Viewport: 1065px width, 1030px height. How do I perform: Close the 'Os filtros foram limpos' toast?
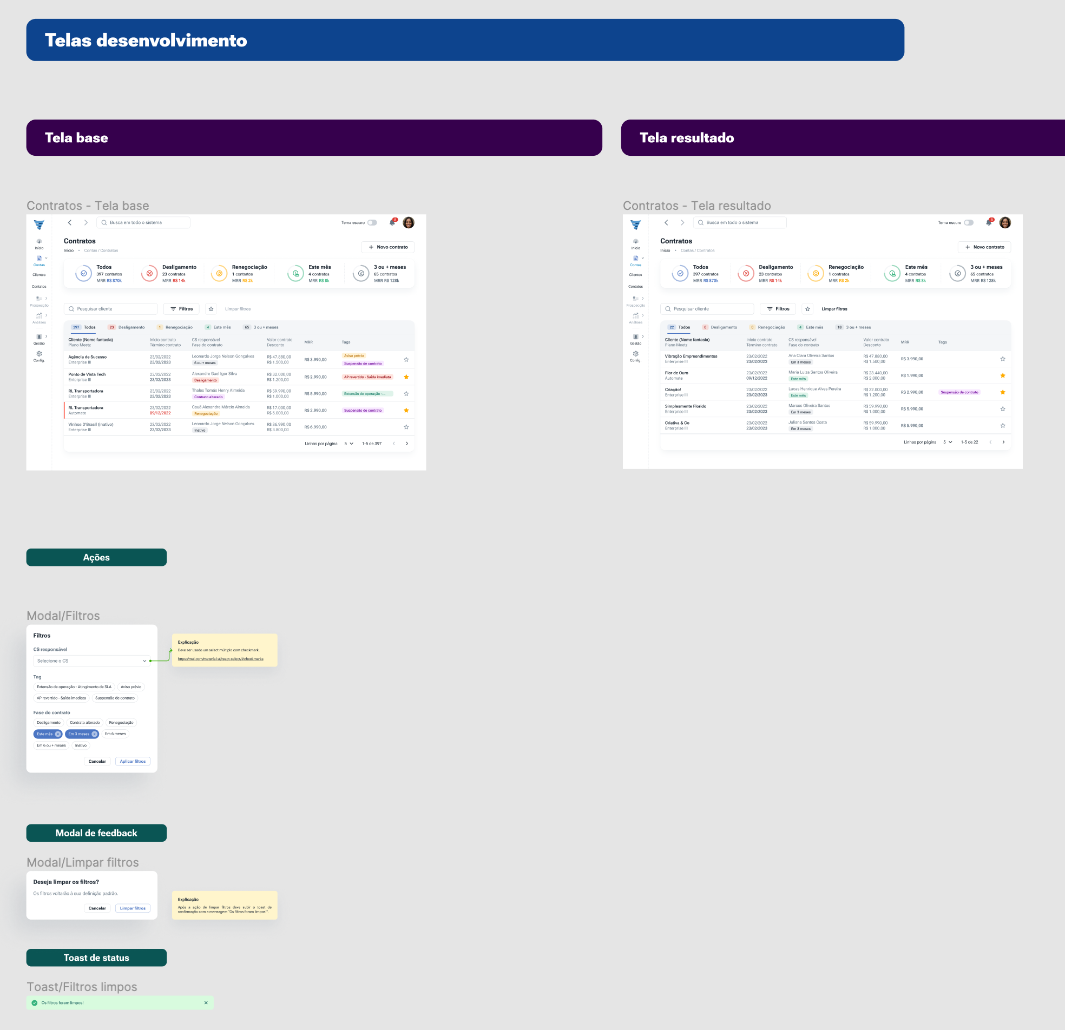click(206, 1003)
